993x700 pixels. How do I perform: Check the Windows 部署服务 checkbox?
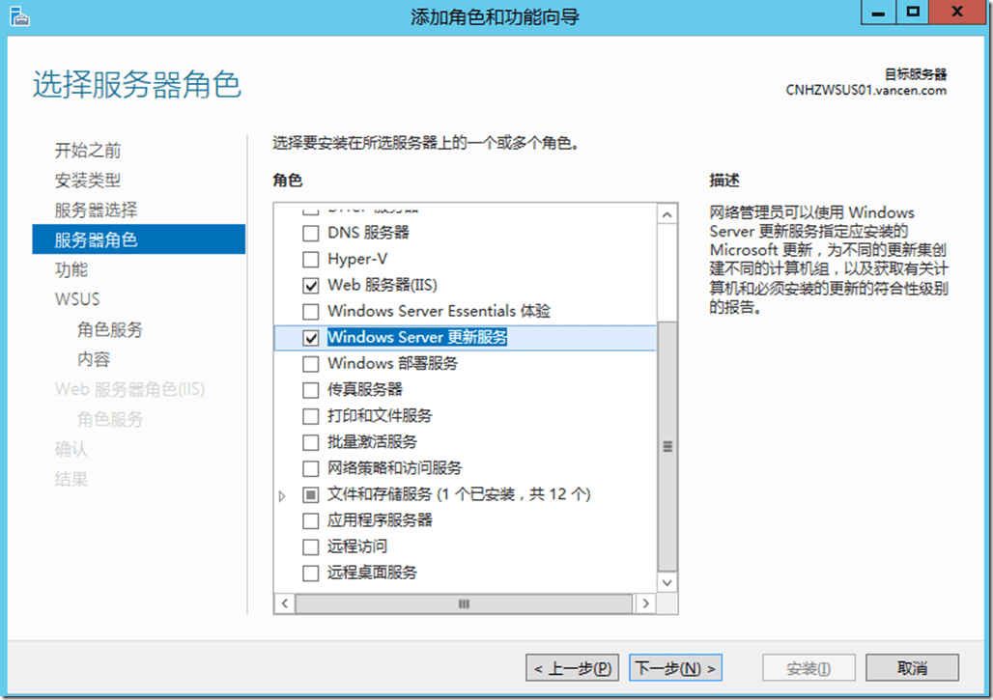pos(310,364)
